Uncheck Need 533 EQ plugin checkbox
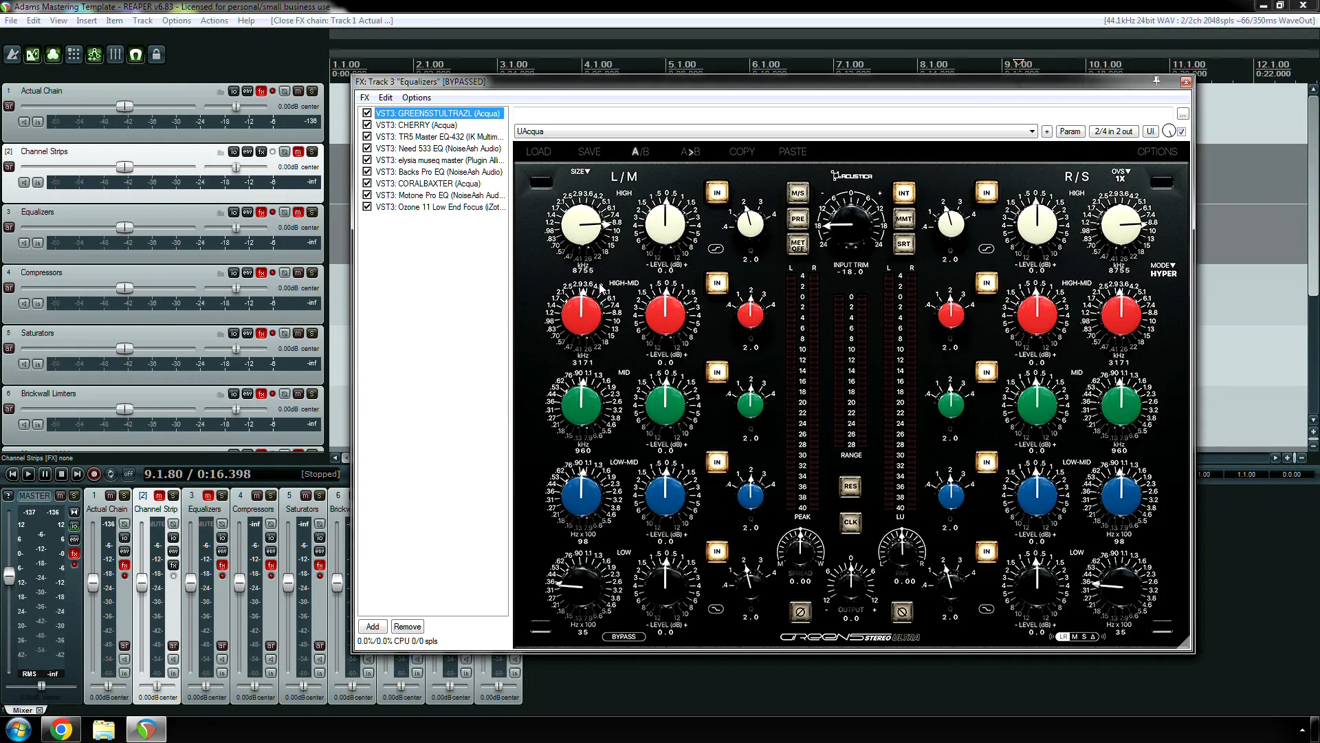Screen dimensions: 1320x743 point(367,148)
